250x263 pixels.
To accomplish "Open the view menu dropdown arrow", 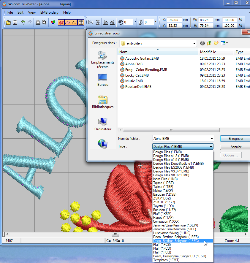I will coord(227,43).
